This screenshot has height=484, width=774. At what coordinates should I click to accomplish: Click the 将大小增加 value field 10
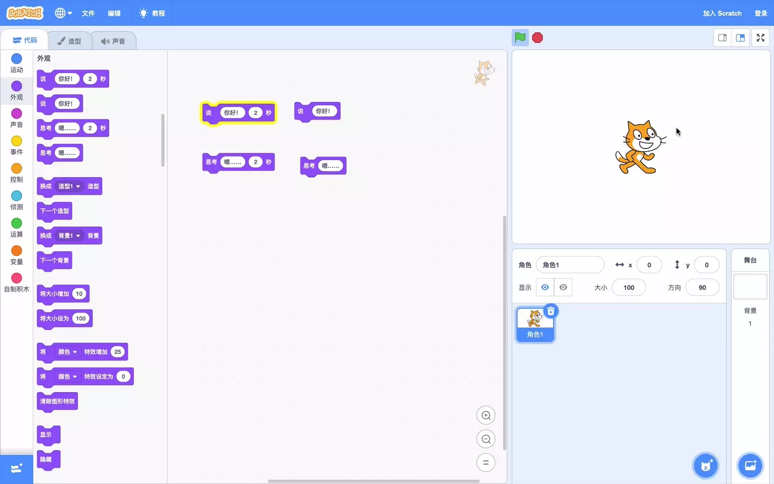[79, 294]
